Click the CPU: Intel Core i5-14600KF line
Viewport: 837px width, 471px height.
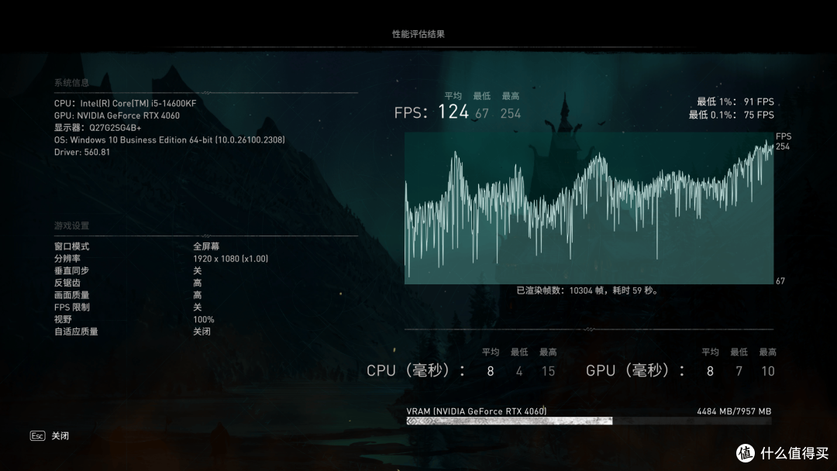pyautogui.click(x=125, y=104)
